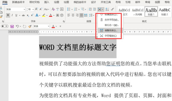The height and width of the screenshot is (101, 172).
Task: Save document with purple disk icon
Action: (x=12, y=26)
